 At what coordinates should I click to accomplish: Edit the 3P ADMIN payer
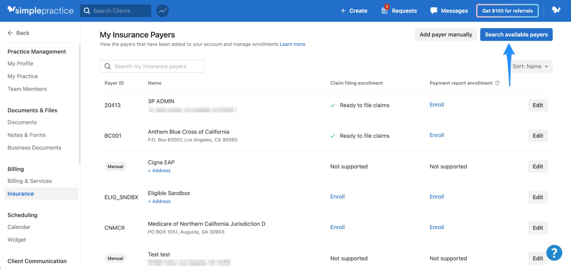tap(538, 105)
